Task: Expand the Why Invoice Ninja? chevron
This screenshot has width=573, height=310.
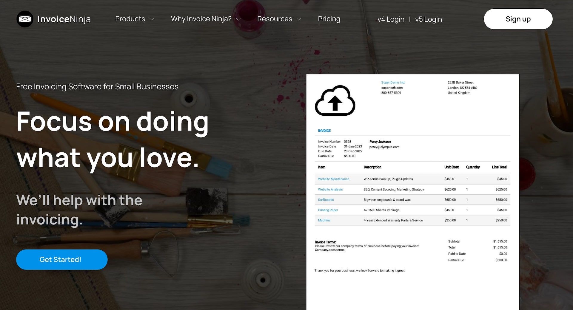Action: pos(238,19)
